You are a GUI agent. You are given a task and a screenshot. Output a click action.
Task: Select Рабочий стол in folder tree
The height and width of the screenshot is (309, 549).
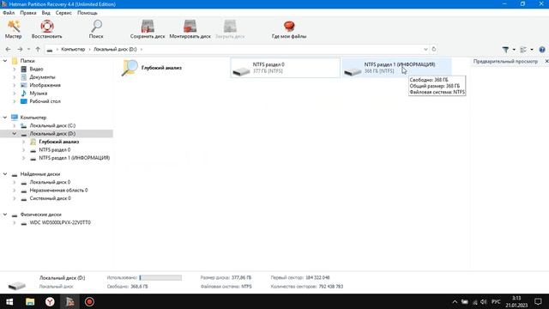(45, 101)
